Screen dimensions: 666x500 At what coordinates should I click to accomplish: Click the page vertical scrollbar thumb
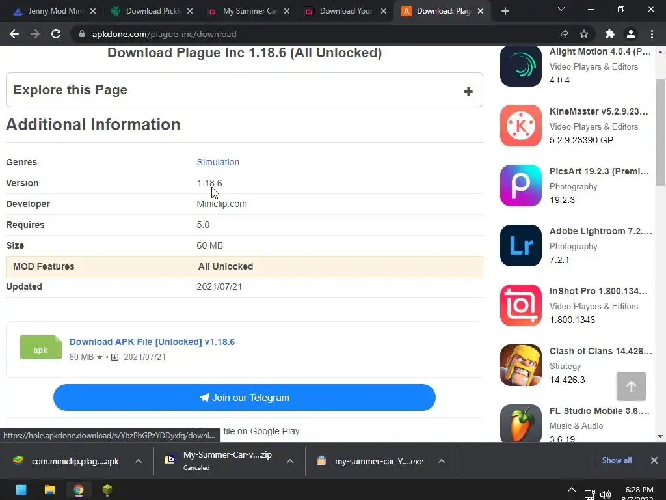661,132
